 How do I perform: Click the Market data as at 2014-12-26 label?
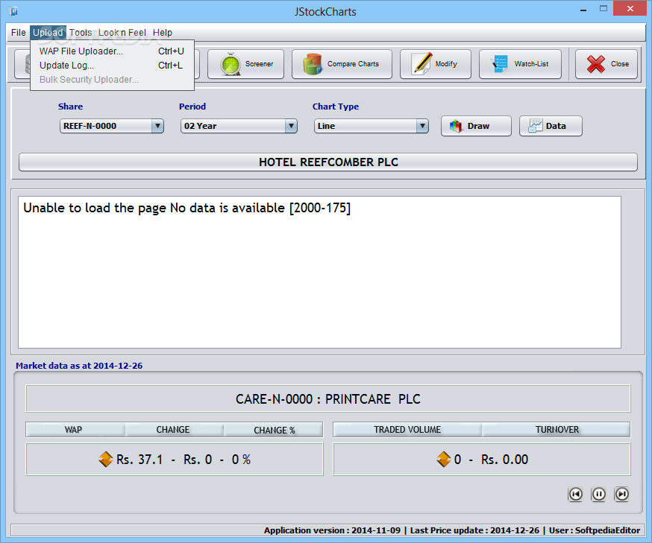tap(79, 366)
